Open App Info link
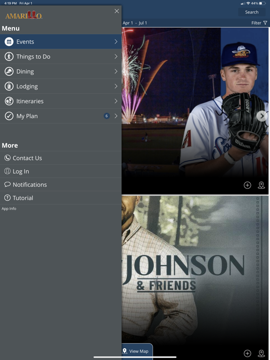Image resolution: width=270 pixels, height=360 pixels. point(9,209)
